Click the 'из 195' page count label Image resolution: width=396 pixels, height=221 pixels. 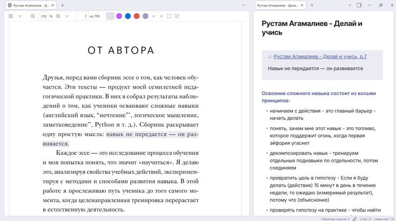point(95,16)
